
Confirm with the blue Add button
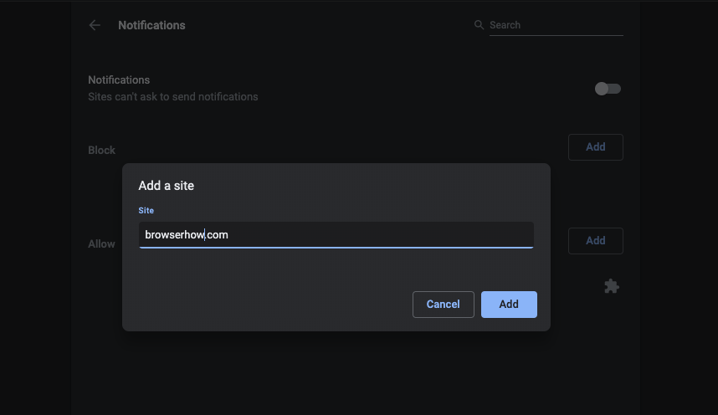coord(509,305)
